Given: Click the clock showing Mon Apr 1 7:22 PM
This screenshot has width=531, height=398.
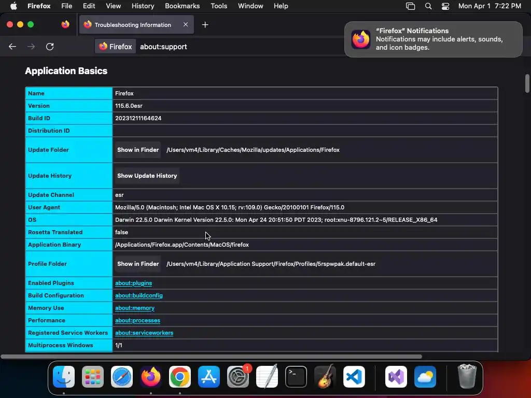Looking at the screenshot, I should (490, 6).
